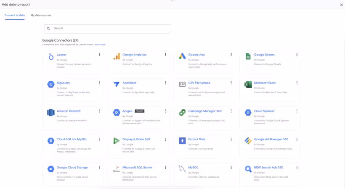Open the Extract Data connector title
This screenshot has width=345, height=189.
pyautogui.click(x=197, y=139)
